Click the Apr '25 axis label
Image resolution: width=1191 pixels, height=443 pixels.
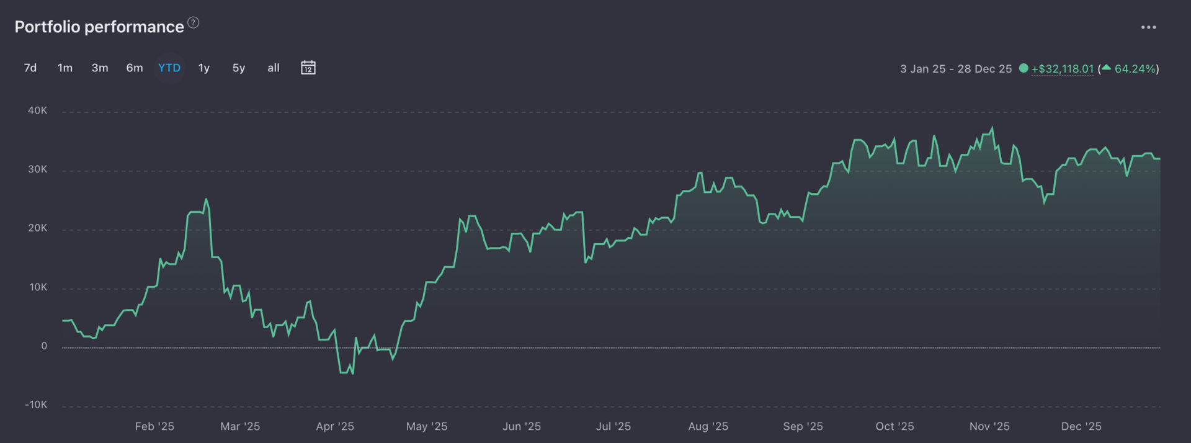point(335,426)
